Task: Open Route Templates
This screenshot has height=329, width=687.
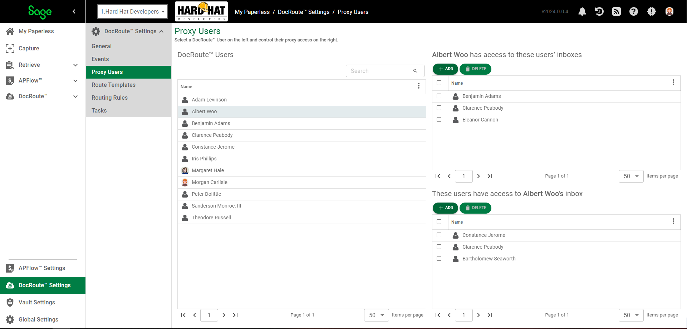Action: pos(128,85)
